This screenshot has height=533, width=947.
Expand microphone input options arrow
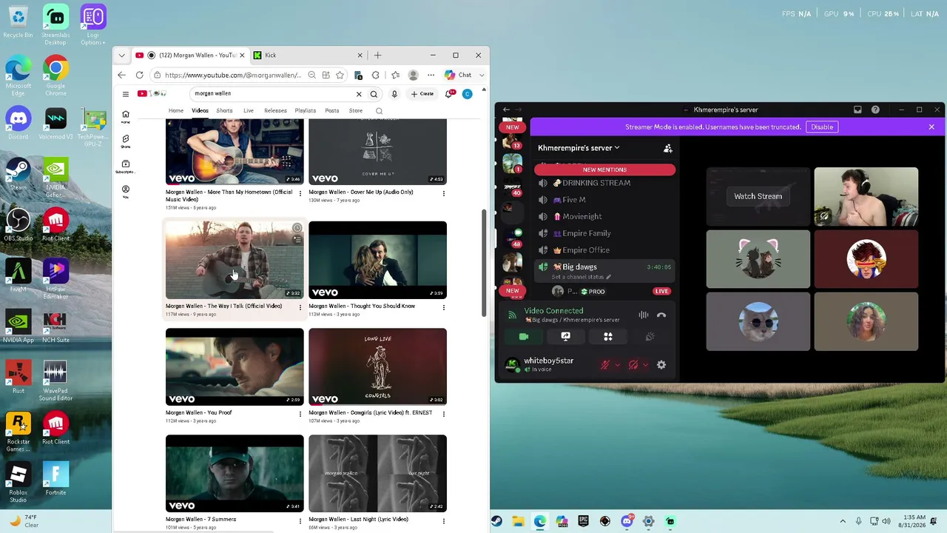[x=617, y=365]
